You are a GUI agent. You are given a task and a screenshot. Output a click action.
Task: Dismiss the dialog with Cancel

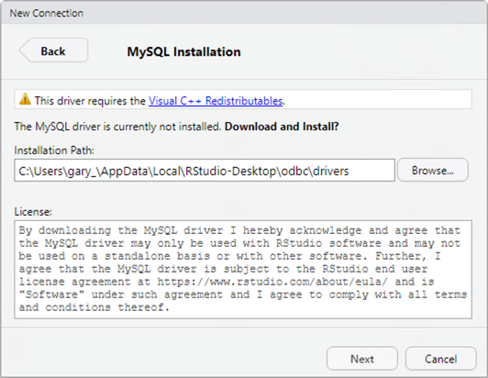pos(440,359)
